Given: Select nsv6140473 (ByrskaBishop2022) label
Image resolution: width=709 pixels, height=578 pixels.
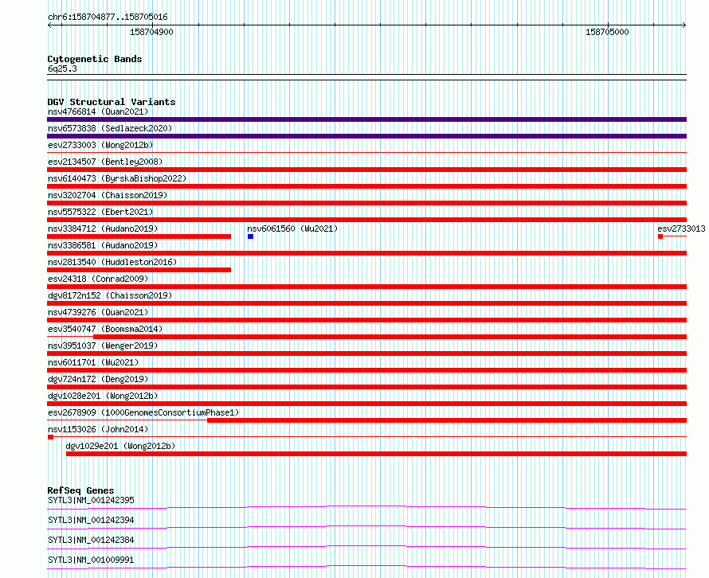Looking at the screenshot, I should point(117,178).
